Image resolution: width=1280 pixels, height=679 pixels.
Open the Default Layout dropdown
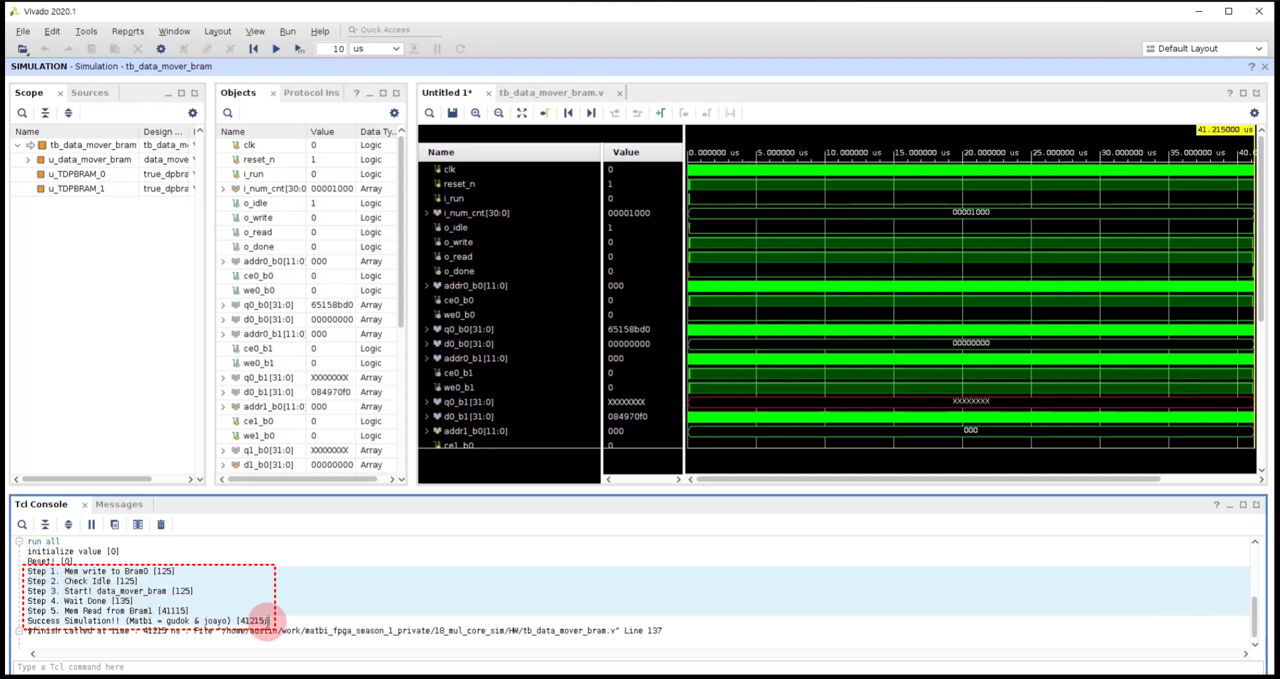tap(1203, 49)
